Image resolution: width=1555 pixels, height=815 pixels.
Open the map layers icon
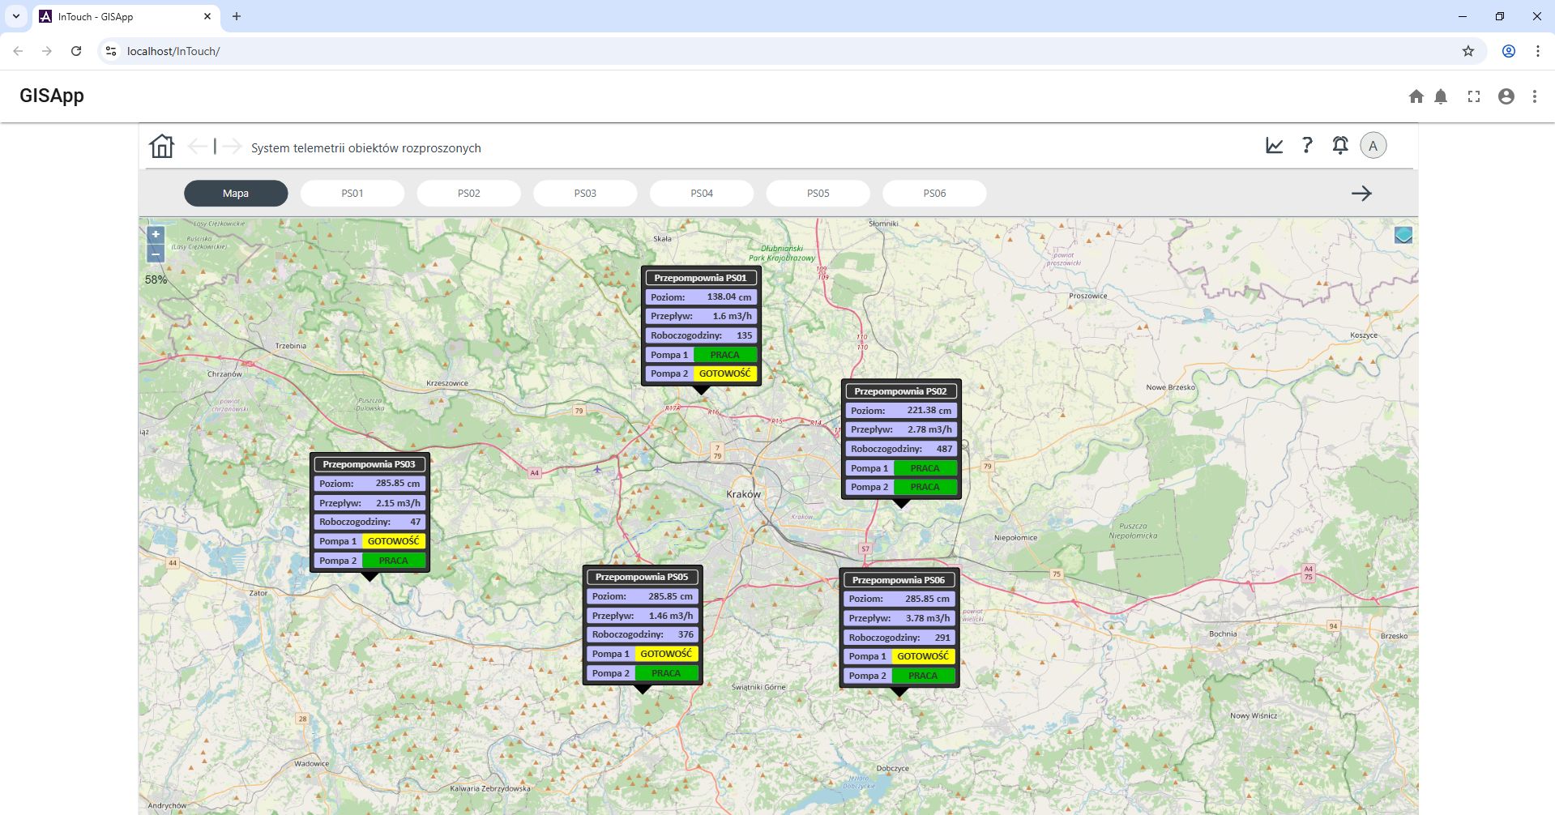pos(1403,236)
